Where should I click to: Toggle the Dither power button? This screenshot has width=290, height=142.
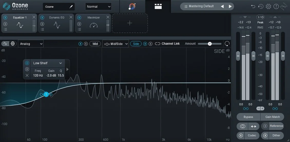[265, 136]
